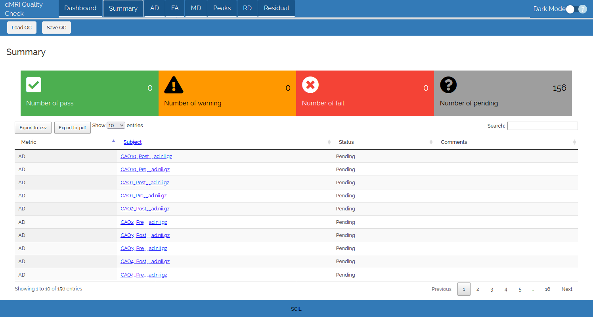This screenshot has height=317, width=593.
Task: Click the warning triangle icon
Action: tap(174, 85)
